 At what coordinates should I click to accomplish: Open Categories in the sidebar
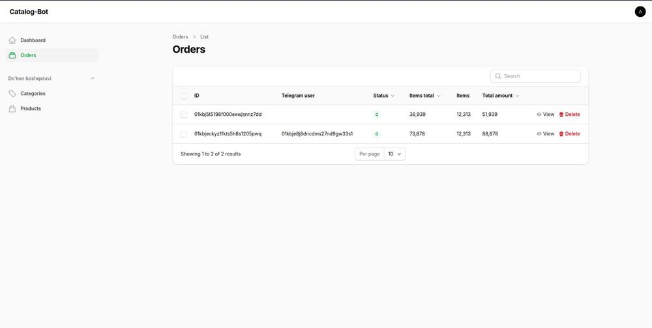[52, 94]
